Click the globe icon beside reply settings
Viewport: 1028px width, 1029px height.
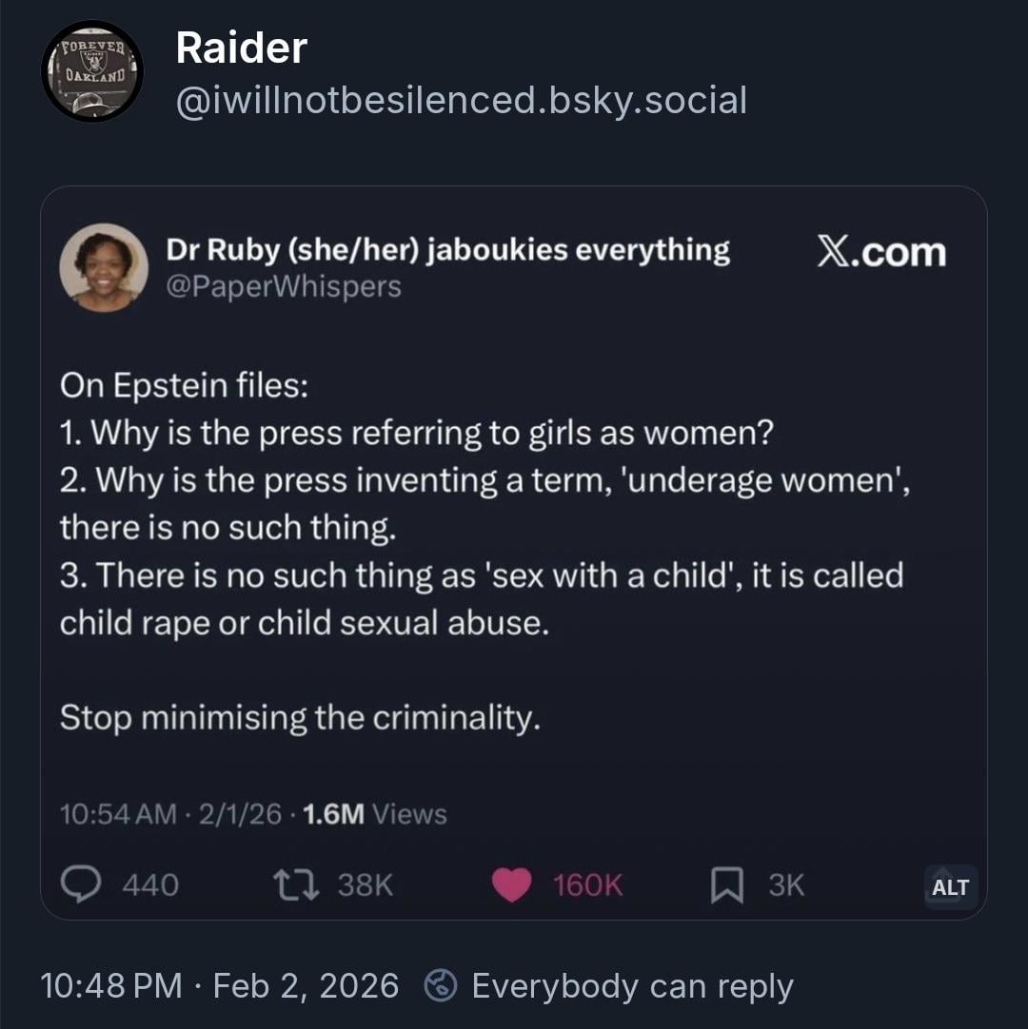444,985
